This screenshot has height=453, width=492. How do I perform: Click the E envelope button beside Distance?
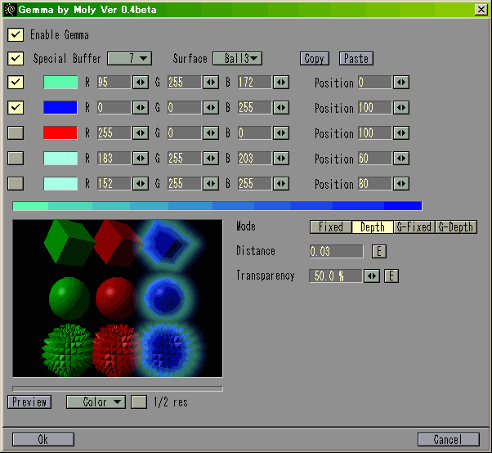(x=379, y=252)
